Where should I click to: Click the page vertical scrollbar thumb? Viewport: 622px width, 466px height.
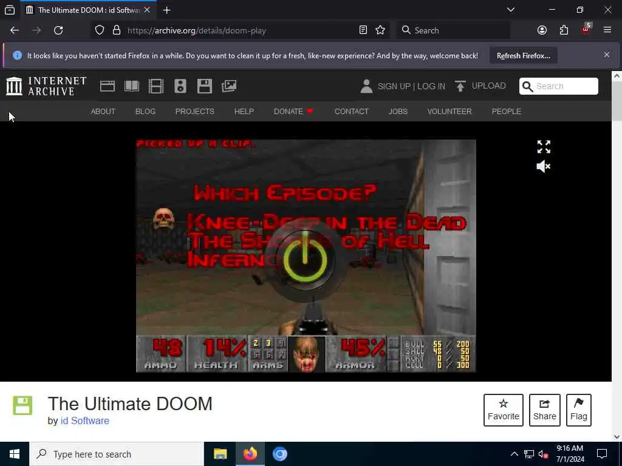click(x=617, y=101)
